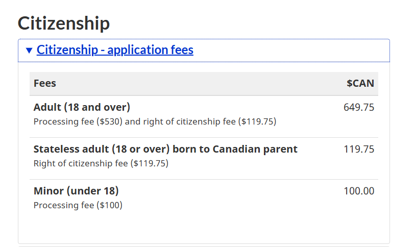The height and width of the screenshot is (247, 415).
Task: Click the blue disclosure triangle arrow
Action: point(29,51)
